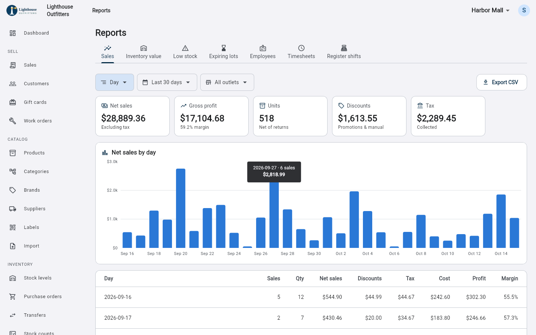The width and height of the screenshot is (536, 335).
Task: Click the user avatar S
Action: (524, 10)
